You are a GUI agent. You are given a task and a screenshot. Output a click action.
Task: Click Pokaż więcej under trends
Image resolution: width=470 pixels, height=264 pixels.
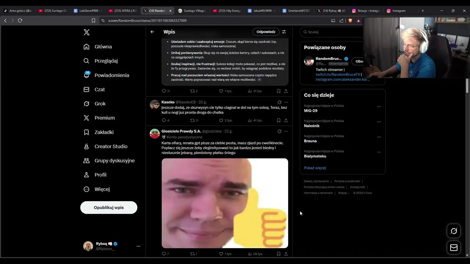click(315, 168)
